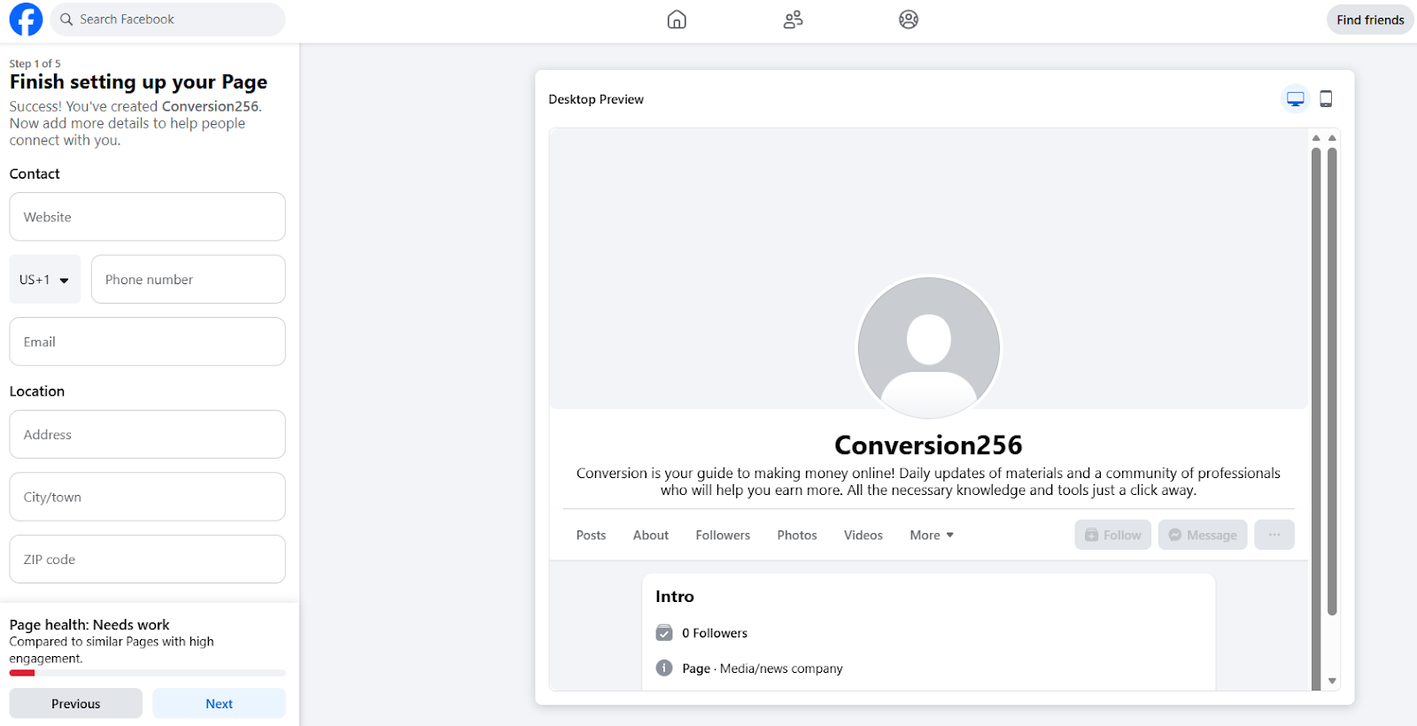Open the Friends icon in top navigation
The height and width of the screenshot is (726, 1417).
click(793, 19)
